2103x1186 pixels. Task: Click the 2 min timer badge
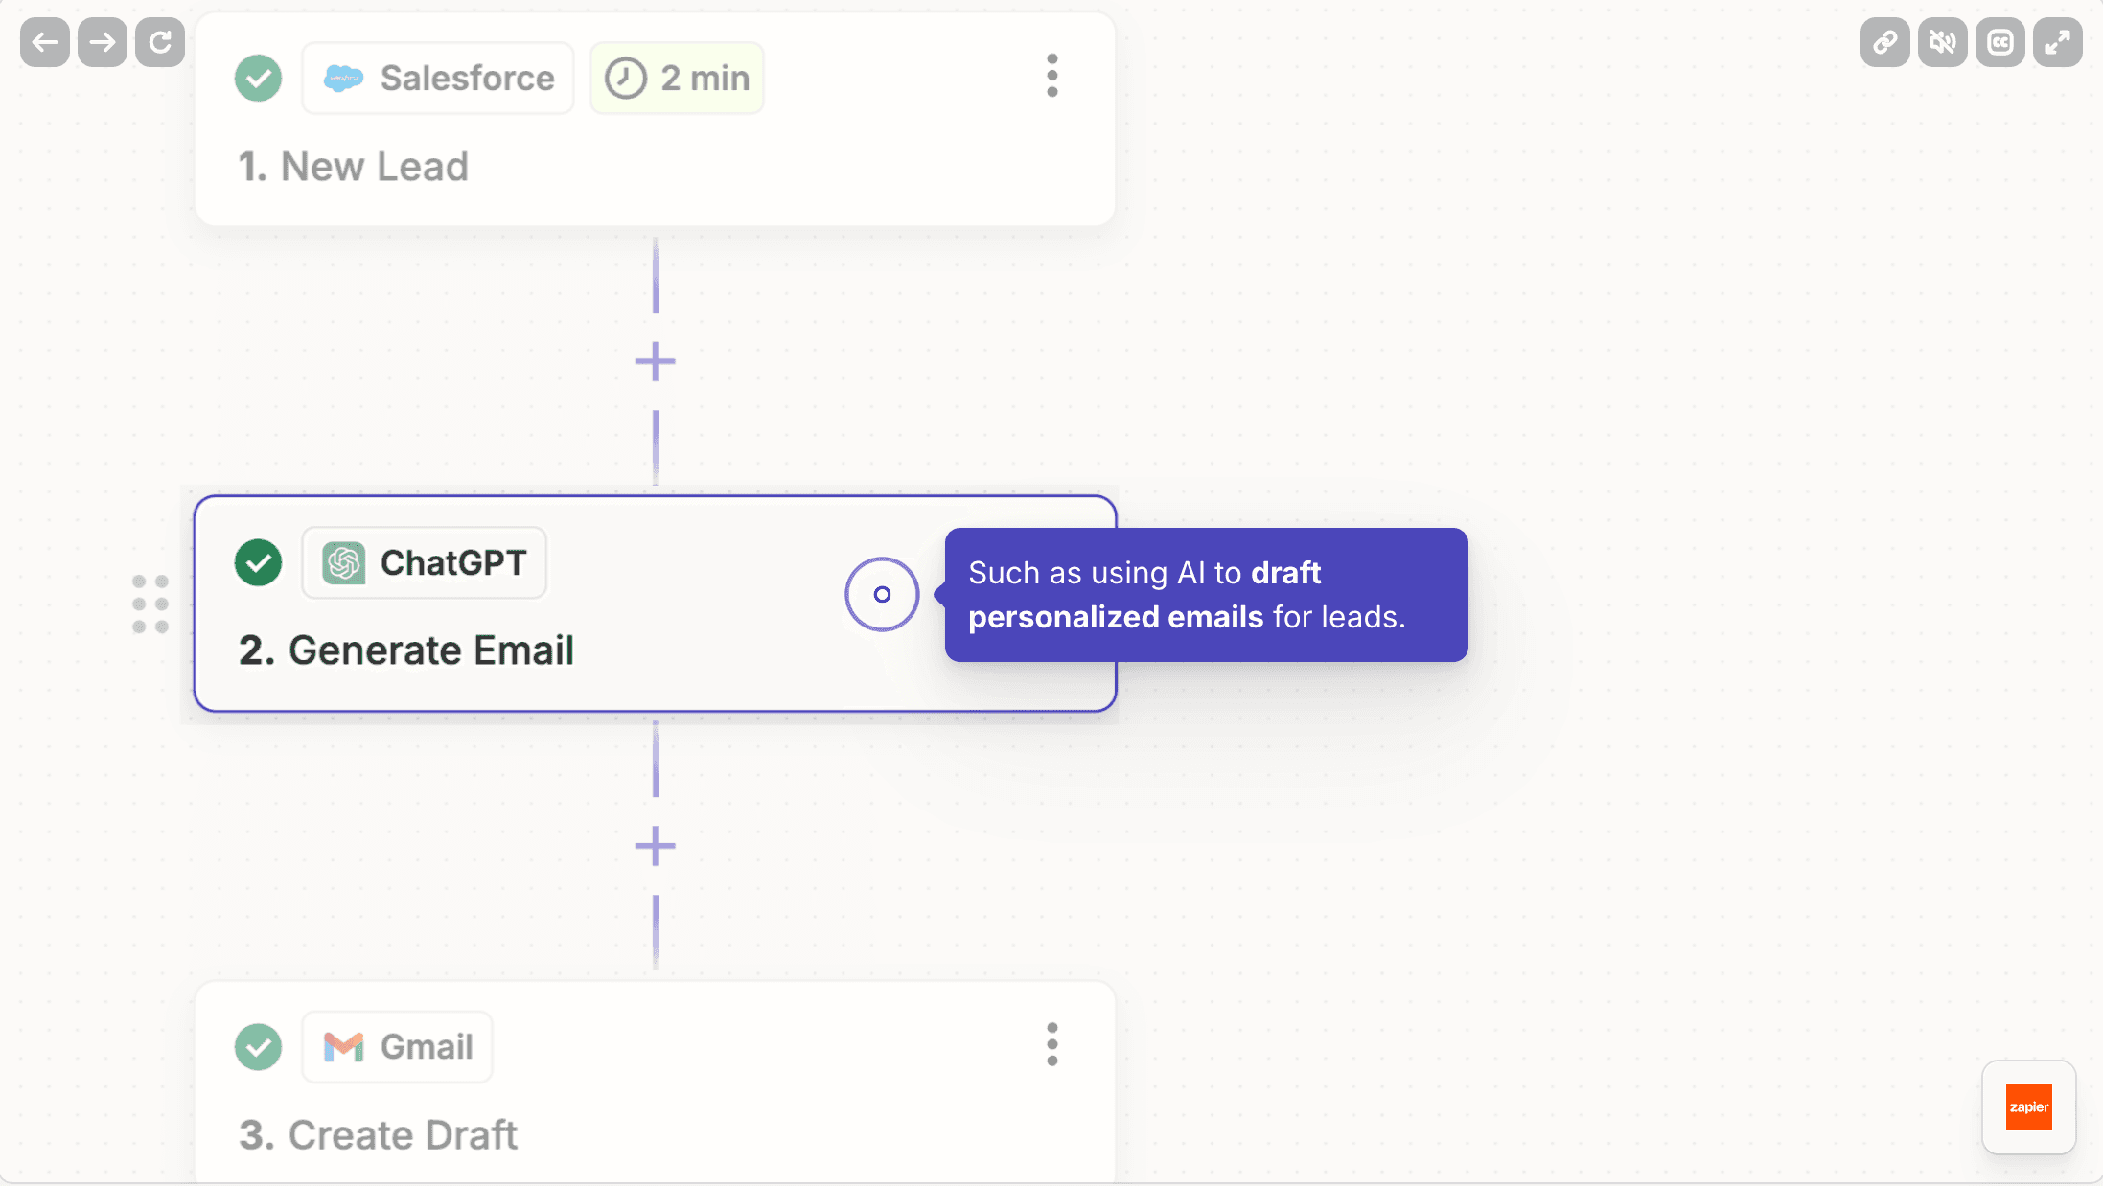[x=677, y=78]
